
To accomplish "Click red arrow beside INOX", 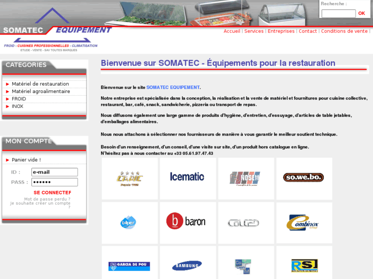I will [x=7, y=106].
